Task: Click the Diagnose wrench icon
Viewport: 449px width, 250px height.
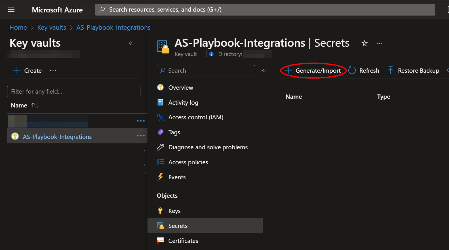Action: point(160,147)
